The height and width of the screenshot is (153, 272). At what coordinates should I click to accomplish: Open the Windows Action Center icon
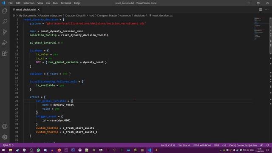[267, 150]
